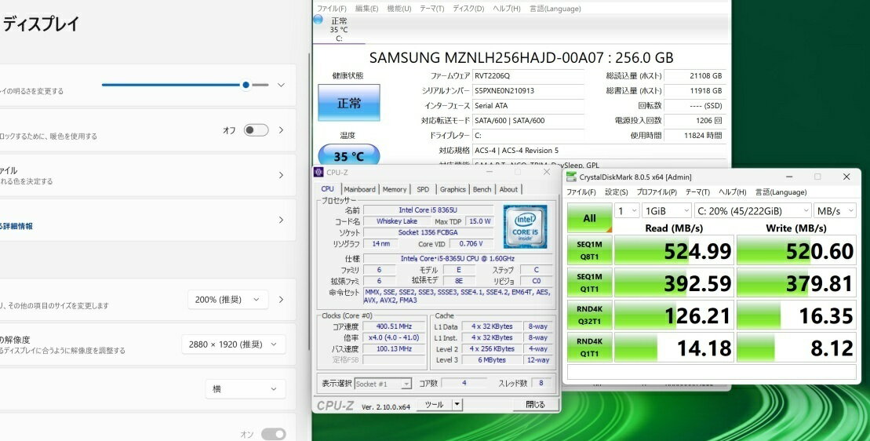Toggle the greyed オン switch at bottom

click(273, 434)
